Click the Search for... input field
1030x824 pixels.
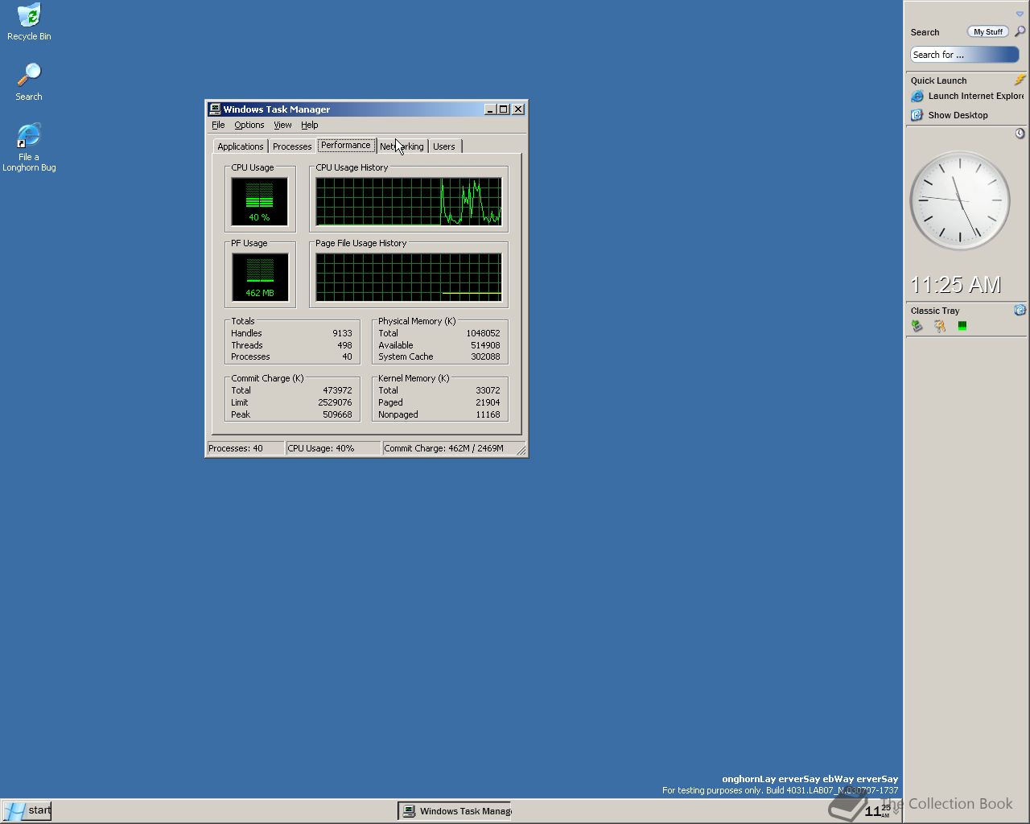click(965, 55)
